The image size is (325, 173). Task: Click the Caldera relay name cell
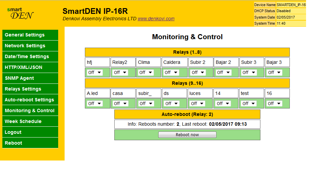[175, 62]
